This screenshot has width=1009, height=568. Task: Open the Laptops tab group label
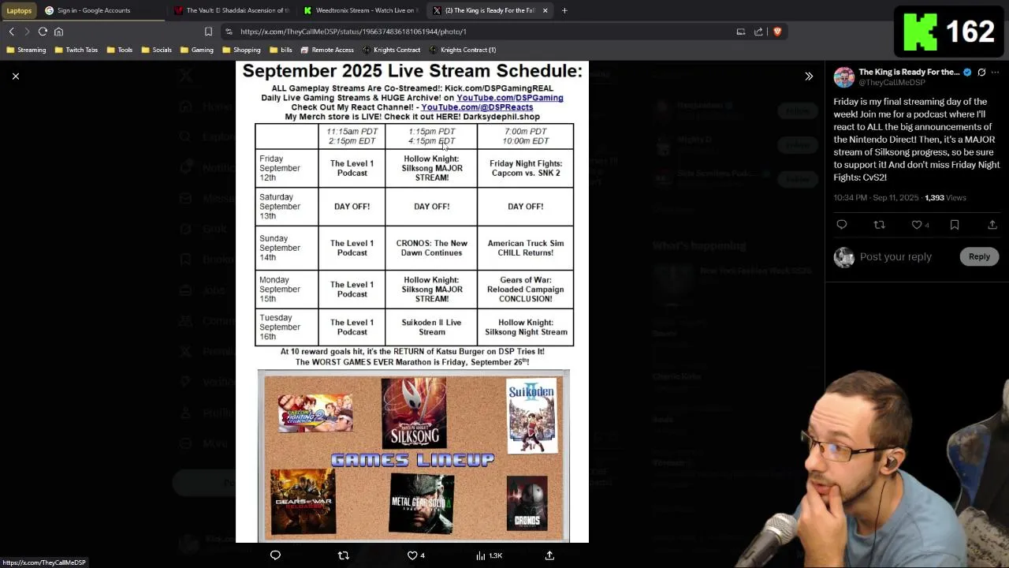coord(19,10)
